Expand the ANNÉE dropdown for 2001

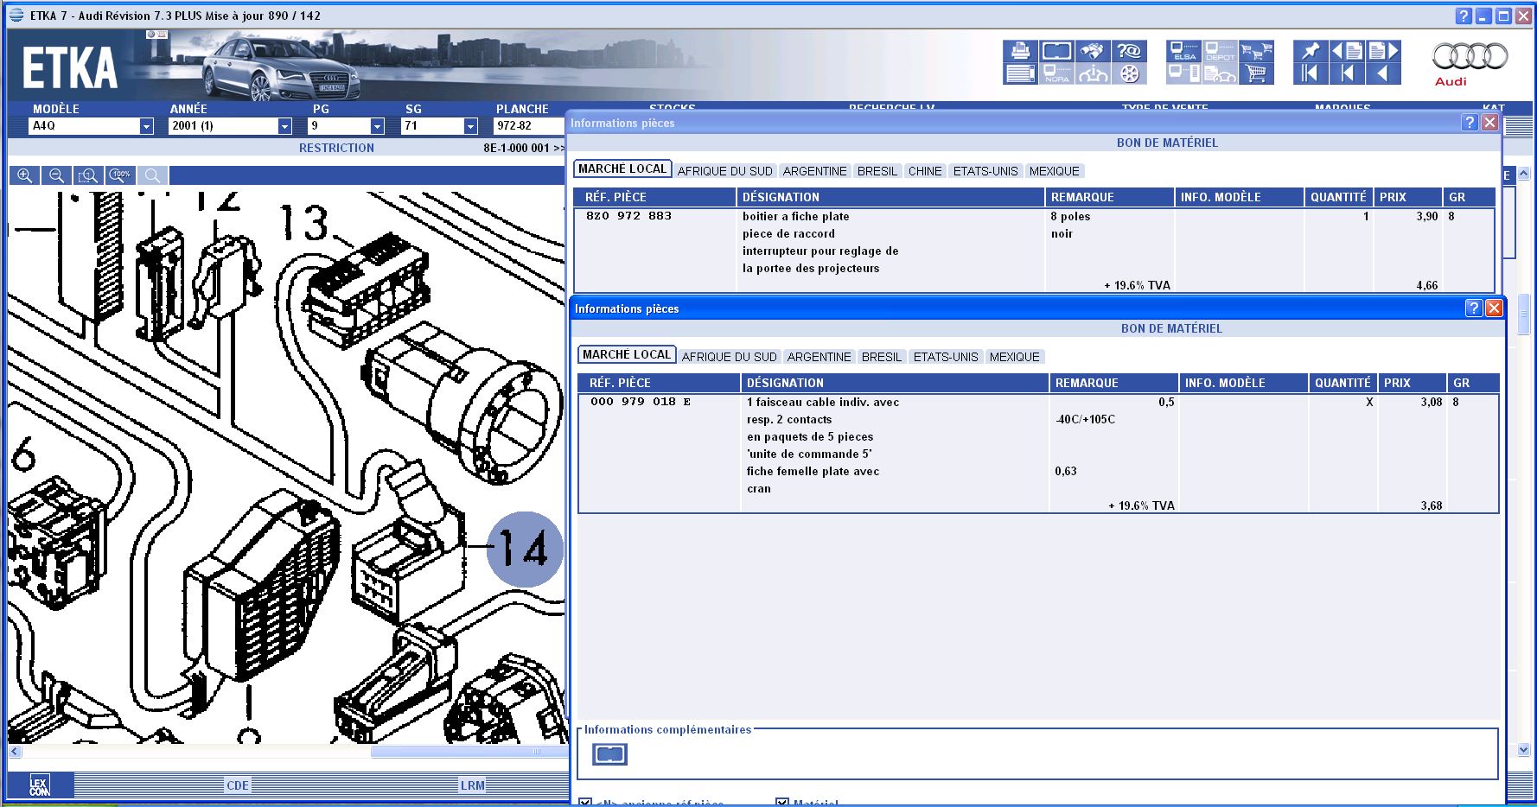click(x=284, y=125)
